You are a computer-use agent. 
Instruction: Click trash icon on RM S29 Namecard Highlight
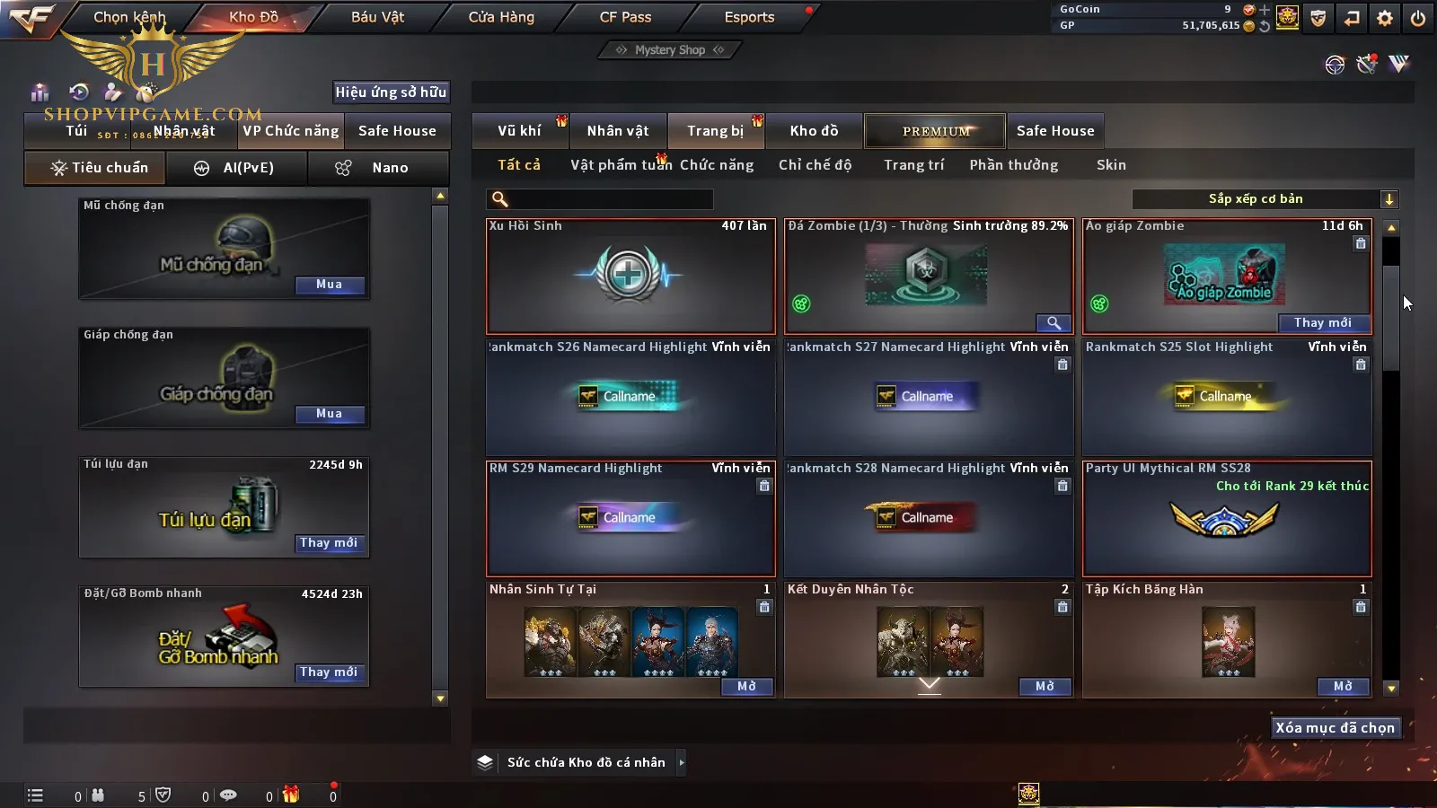(764, 486)
